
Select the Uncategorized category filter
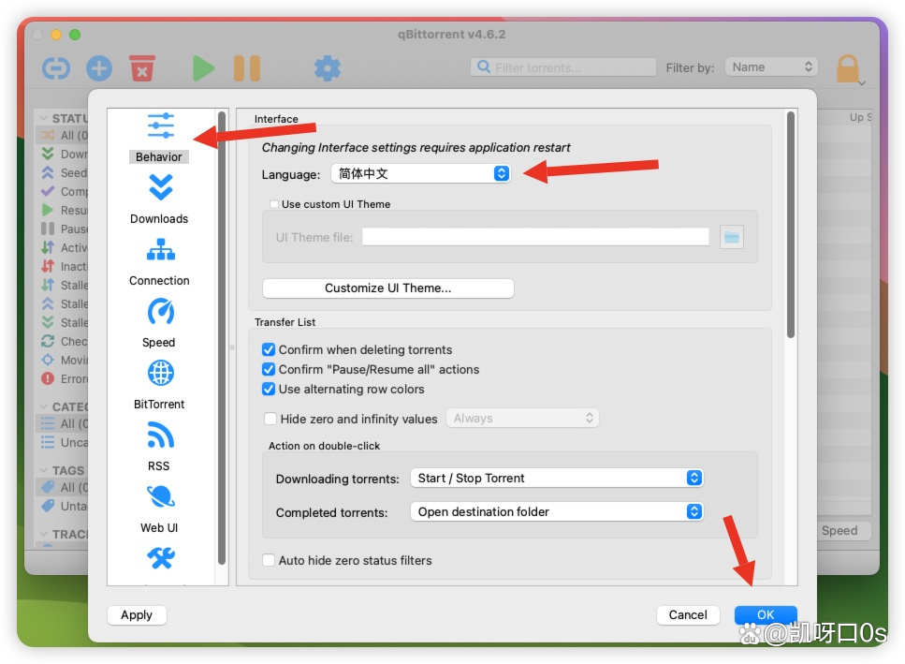coord(64,442)
